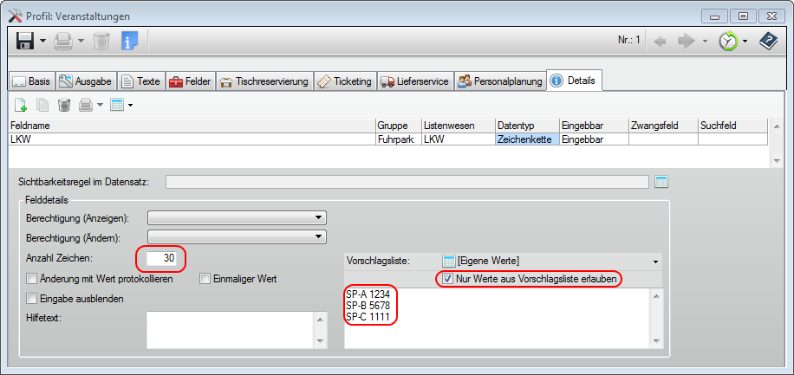Toggle 'Einmaliger Wert' checkbox
Viewport: 794px width, 375px height.
tap(205, 279)
